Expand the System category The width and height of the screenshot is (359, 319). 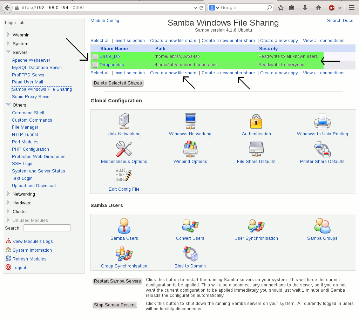point(8,43)
